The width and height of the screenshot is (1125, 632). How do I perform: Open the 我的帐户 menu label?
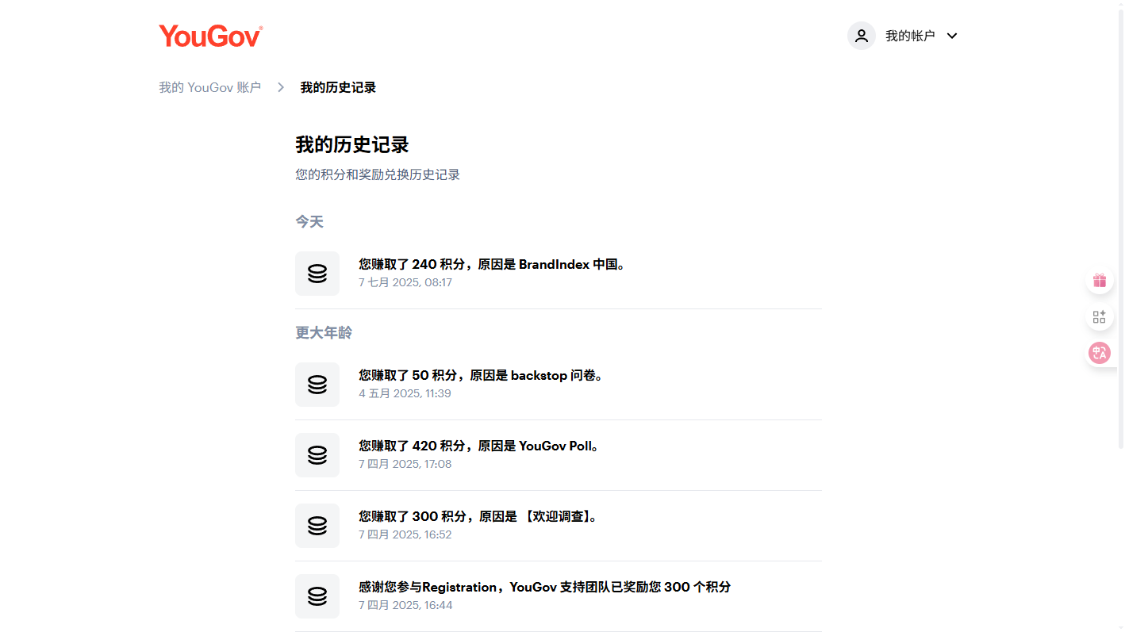pyautogui.click(x=910, y=36)
